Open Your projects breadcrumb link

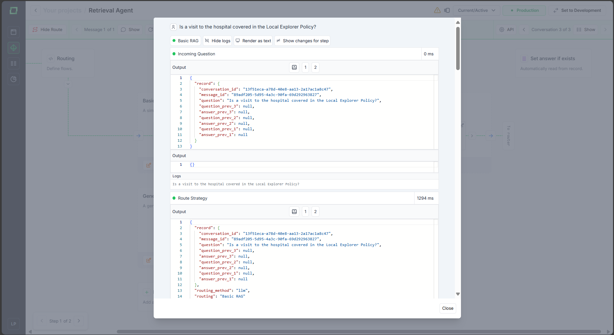(x=62, y=10)
